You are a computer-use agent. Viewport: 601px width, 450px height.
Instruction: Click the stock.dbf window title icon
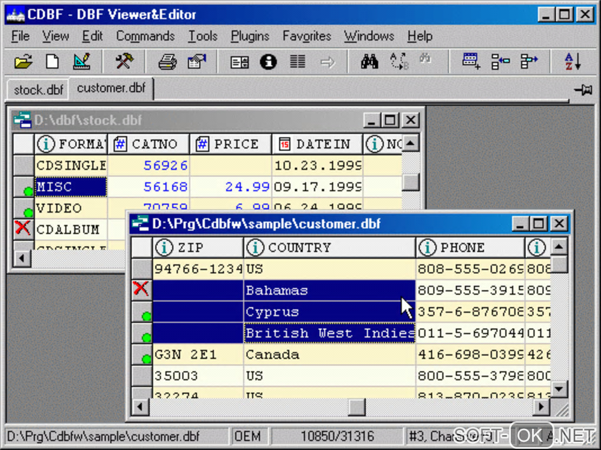(x=22, y=120)
